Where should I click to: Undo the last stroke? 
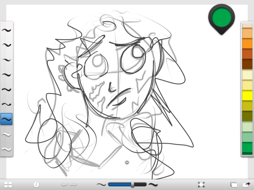pos(65,185)
